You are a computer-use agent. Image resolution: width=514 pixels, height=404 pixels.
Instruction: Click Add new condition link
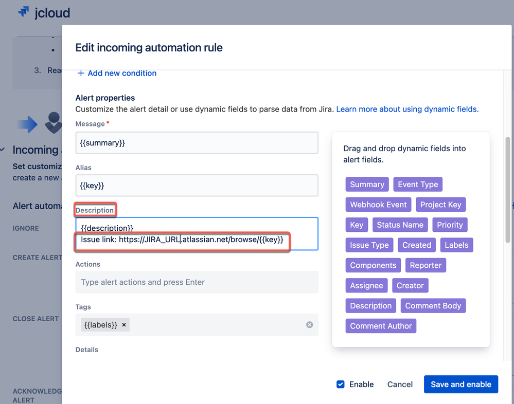point(122,73)
